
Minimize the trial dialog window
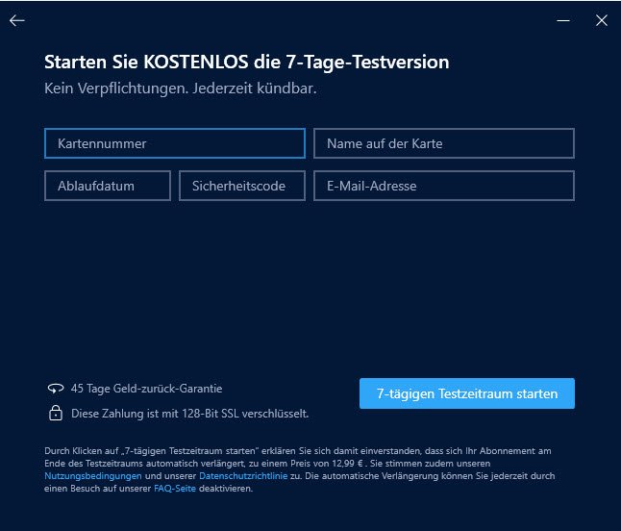[x=565, y=20]
